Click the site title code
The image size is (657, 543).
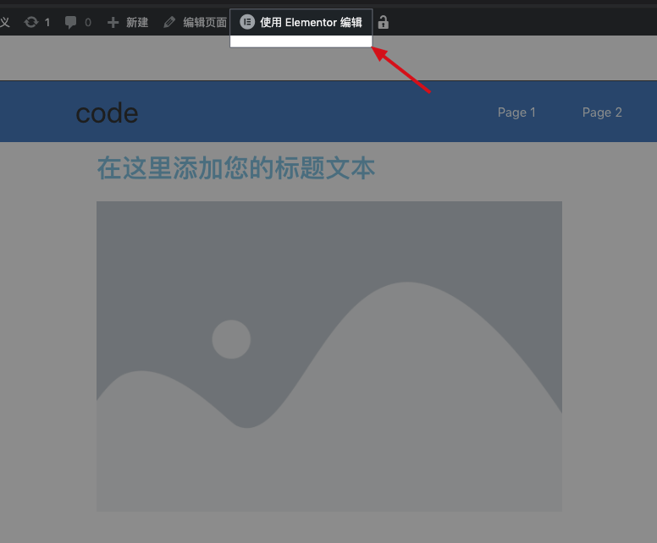pyautogui.click(x=107, y=112)
